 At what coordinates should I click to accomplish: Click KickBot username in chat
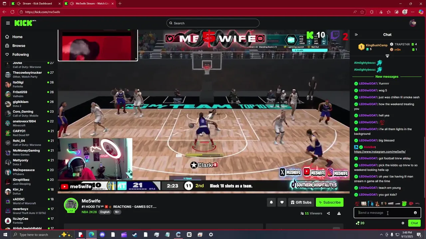click(x=369, y=147)
